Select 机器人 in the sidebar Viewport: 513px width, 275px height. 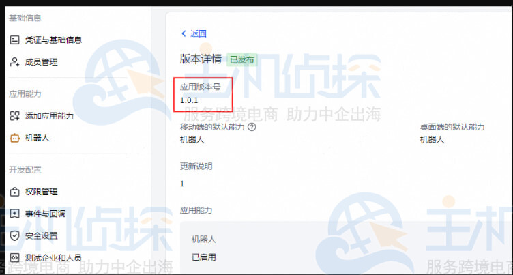point(38,138)
